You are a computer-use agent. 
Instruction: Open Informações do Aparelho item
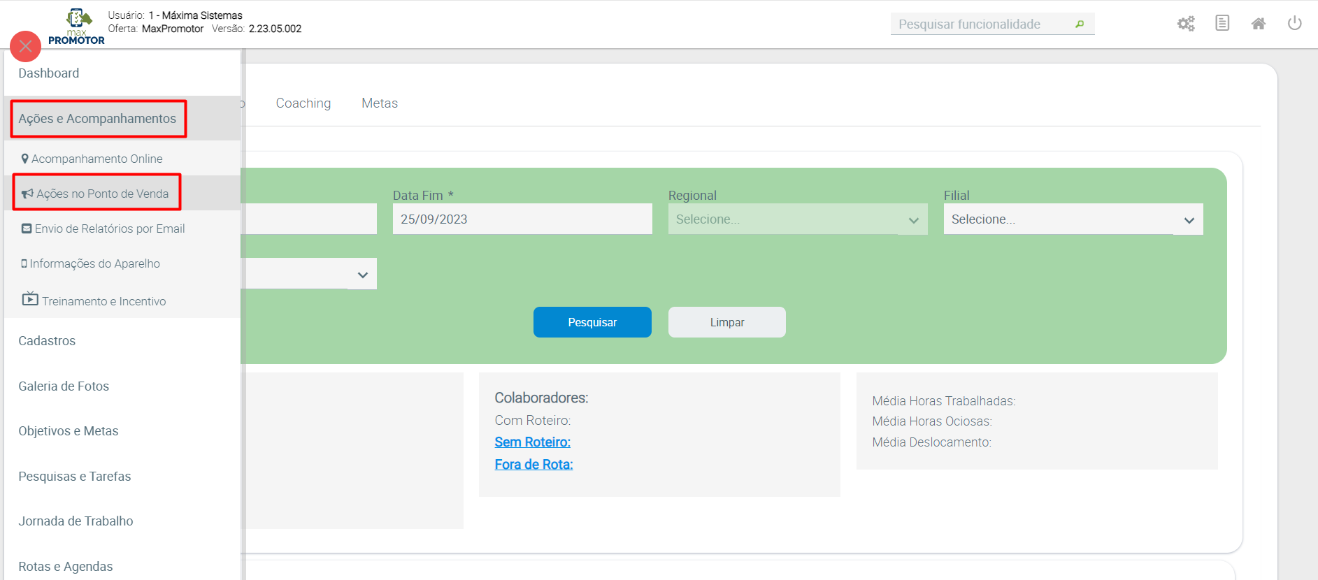(94, 263)
